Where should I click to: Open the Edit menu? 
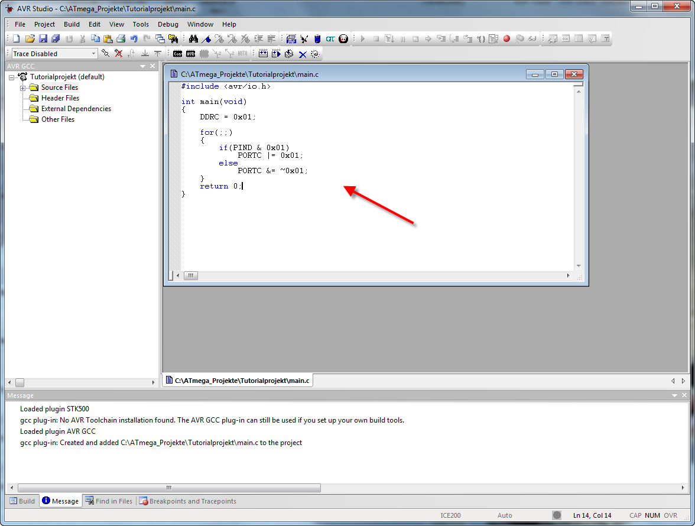pyautogui.click(x=95, y=24)
